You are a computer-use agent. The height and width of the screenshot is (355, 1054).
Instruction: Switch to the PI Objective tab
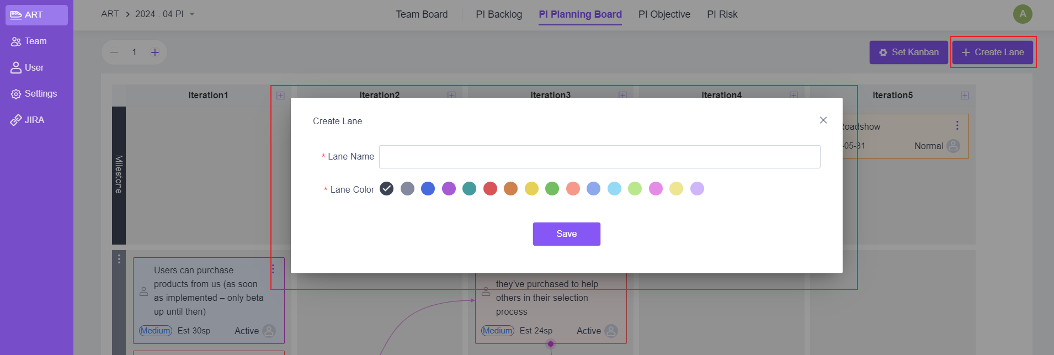point(664,14)
